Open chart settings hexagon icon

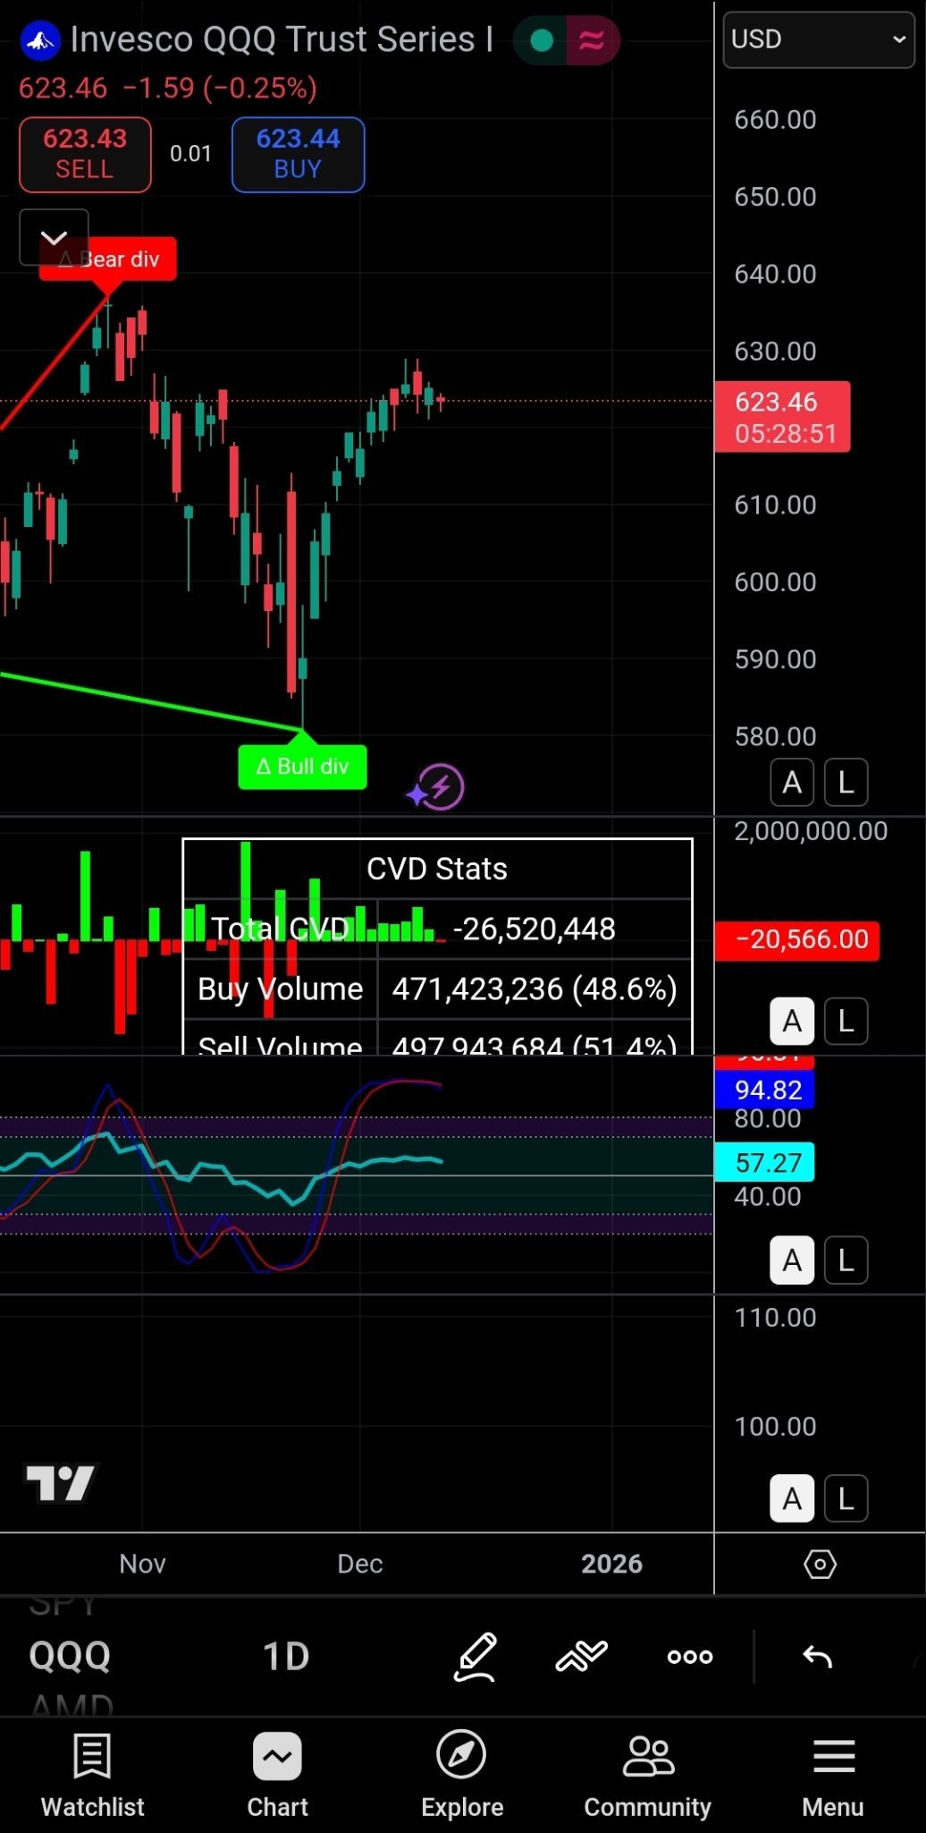pyautogui.click(x=820, y=1564)
